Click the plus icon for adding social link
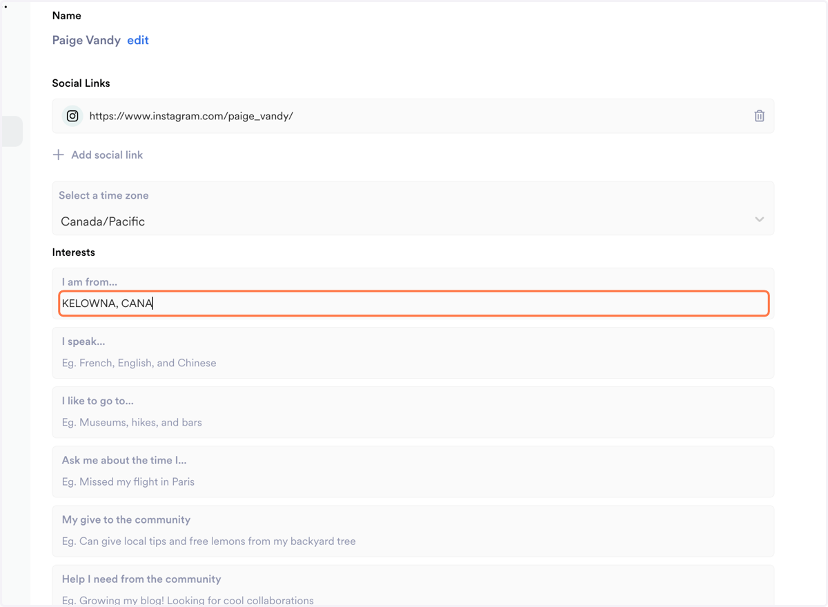 pyautogui.click(x=59, y=155)
